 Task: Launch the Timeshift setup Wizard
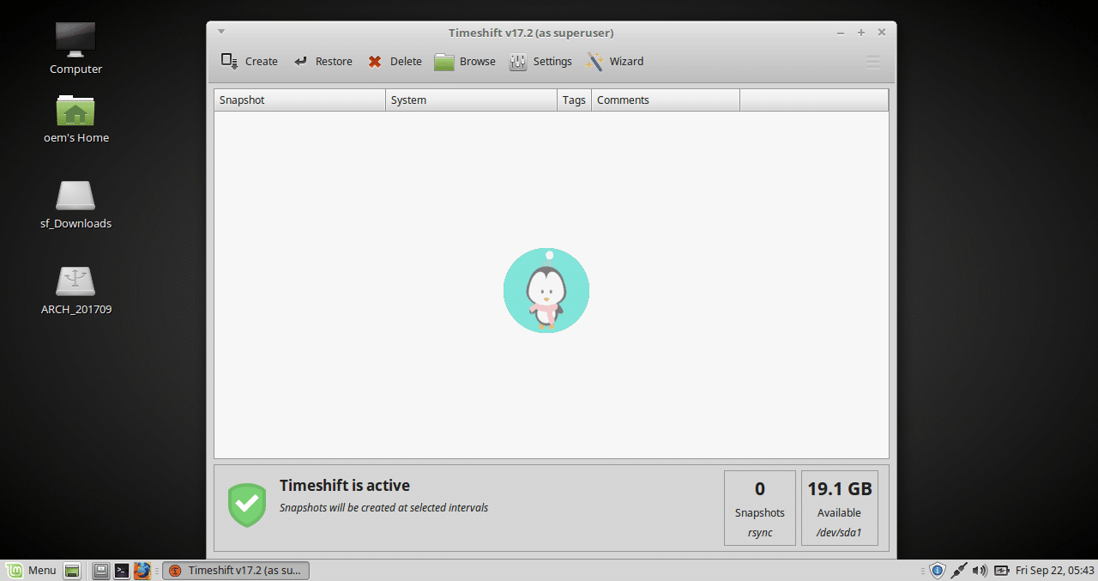coord(615,61)
